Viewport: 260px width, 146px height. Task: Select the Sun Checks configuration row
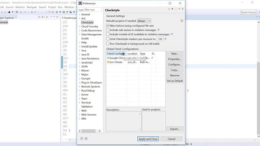coord(136,62)
